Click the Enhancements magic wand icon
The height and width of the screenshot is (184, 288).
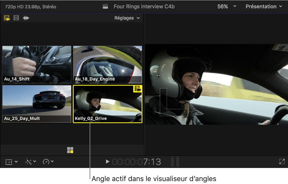pos(28,162)
